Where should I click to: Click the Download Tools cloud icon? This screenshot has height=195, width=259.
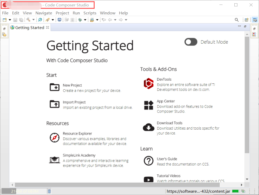pyautogui.click(x=149, y=127)
